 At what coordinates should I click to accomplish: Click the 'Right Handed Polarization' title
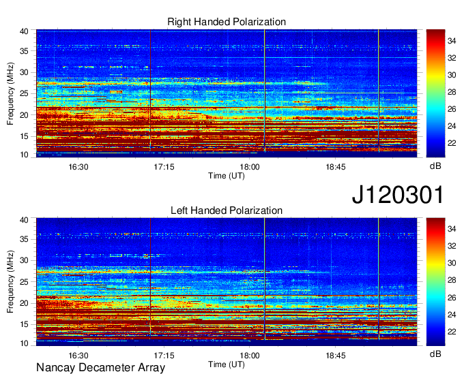click(x=227, y=22)
